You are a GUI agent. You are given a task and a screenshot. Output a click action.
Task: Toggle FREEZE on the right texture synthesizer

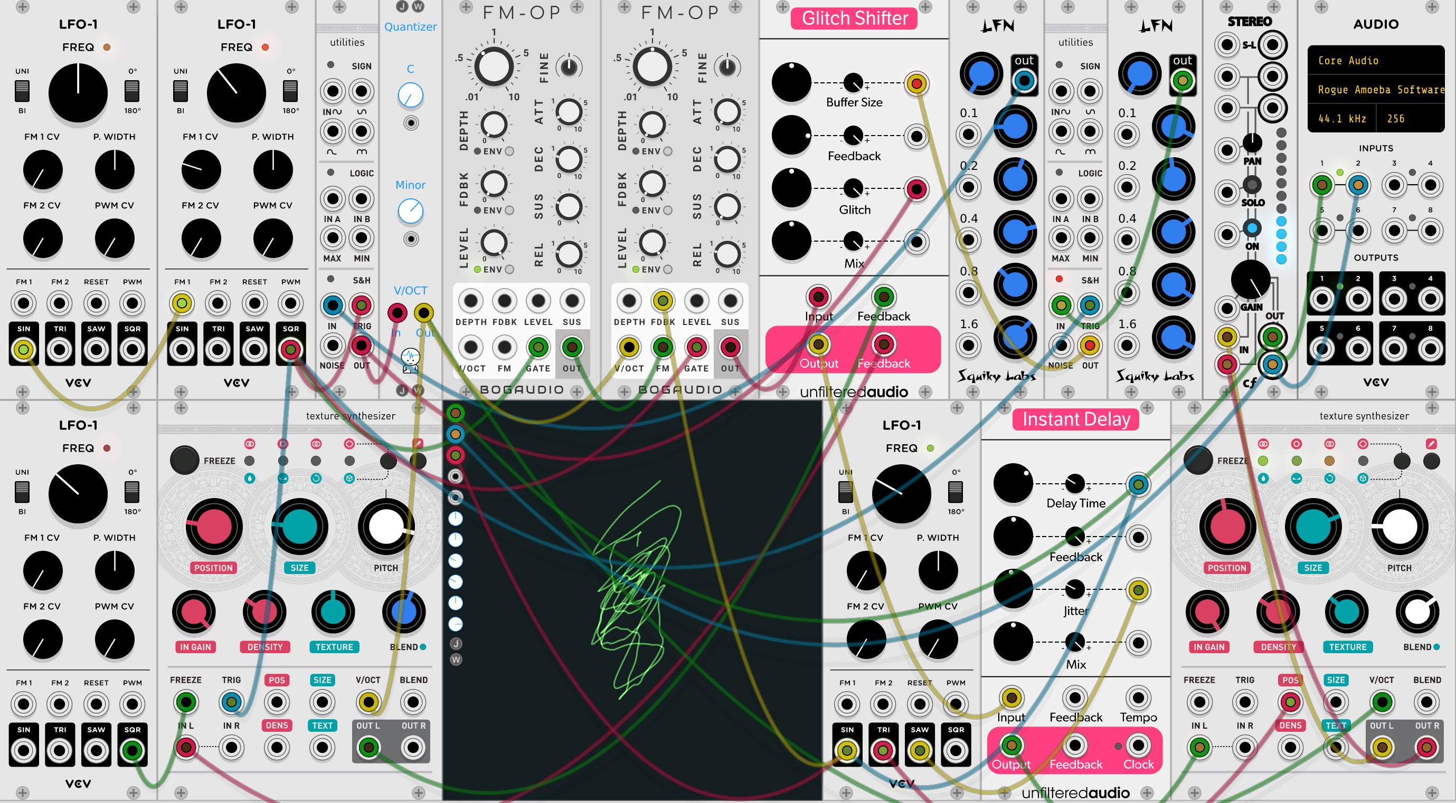pyautogui.click(x=1198, y=460)
